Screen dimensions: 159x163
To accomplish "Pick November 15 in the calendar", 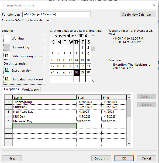I will [82, 60].
